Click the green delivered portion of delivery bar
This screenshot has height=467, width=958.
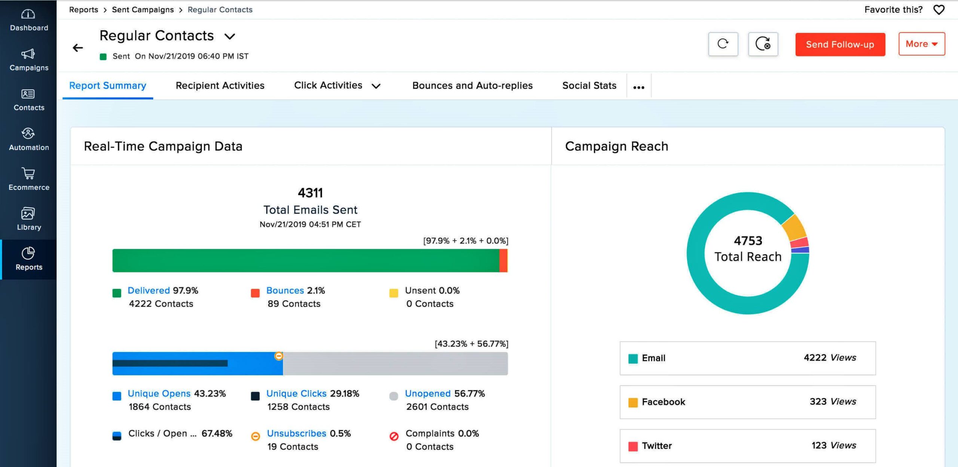pos(306,260)
